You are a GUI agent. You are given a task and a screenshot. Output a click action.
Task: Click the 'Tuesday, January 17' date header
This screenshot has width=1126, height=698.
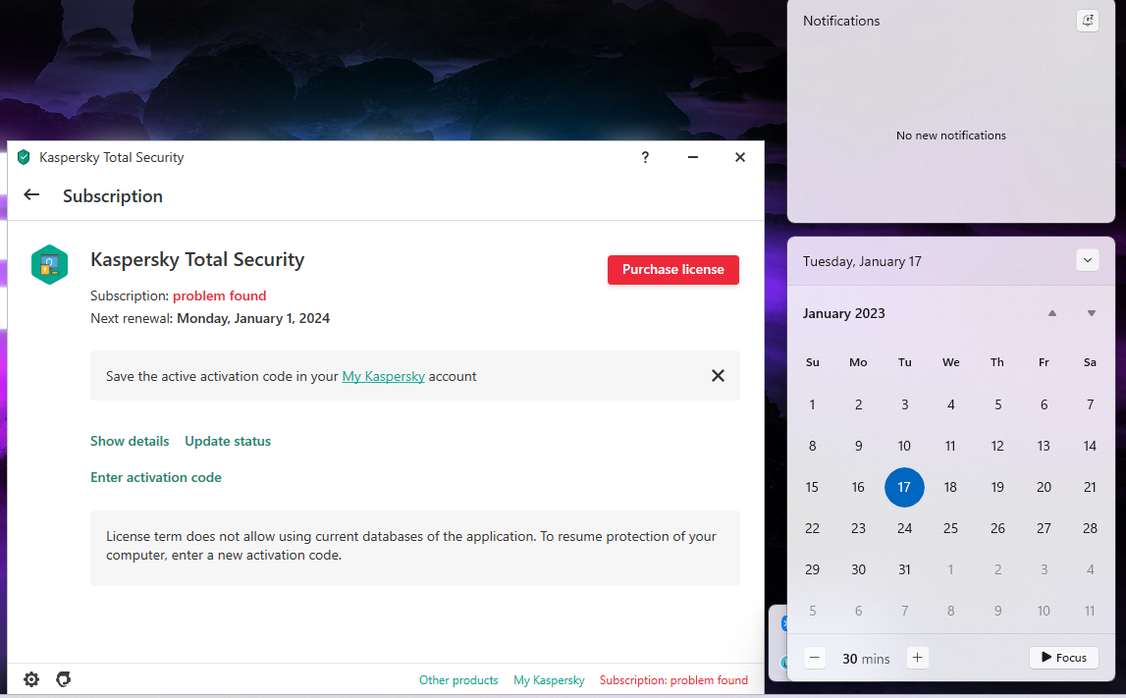tap(862, 261)
